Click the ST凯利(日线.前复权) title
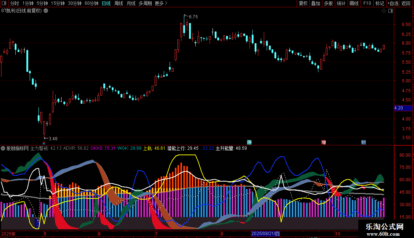Screen dimensions: 414x238 [21, 11]
